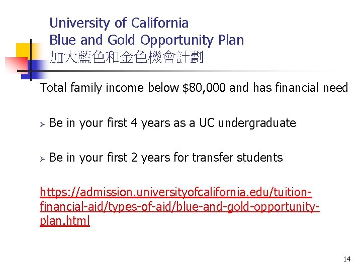
Task: Click the red square in slide logo
Action: pyautogui.click(x=17, y=65)
